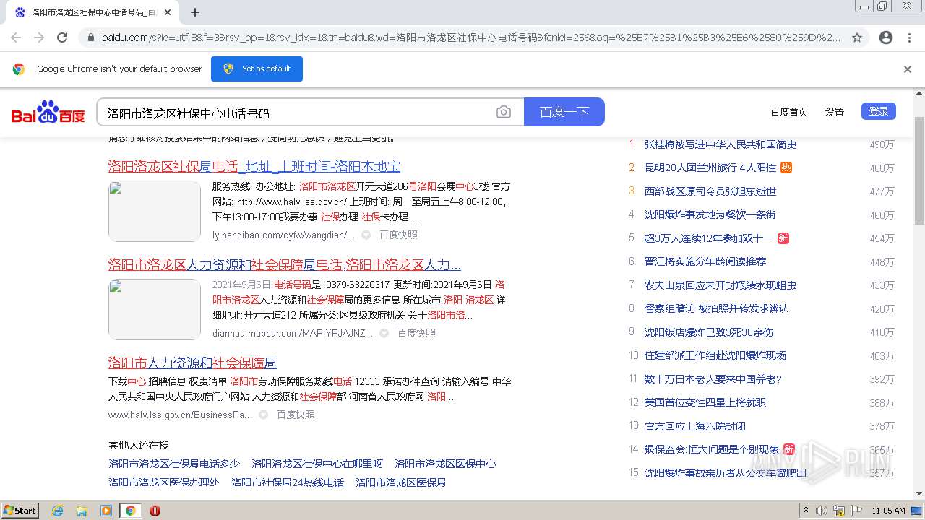925x520 pixels.
Task: Click the Baidu logo
Action: [x=48, y=112]
